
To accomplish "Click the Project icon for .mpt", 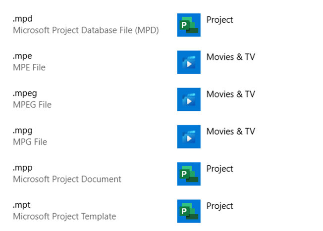I will click(x=189, y=211).
